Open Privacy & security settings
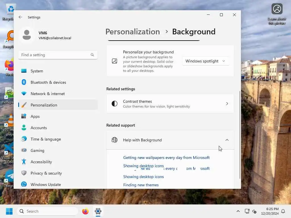 58,173
